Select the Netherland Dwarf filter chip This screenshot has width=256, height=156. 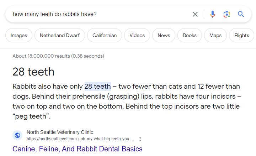60,35
